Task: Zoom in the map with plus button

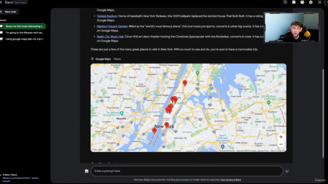Action: [281, 137]
